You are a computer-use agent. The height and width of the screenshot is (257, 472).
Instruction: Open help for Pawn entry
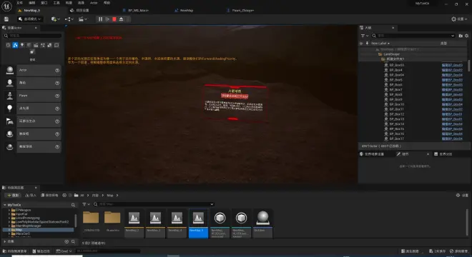57,96
